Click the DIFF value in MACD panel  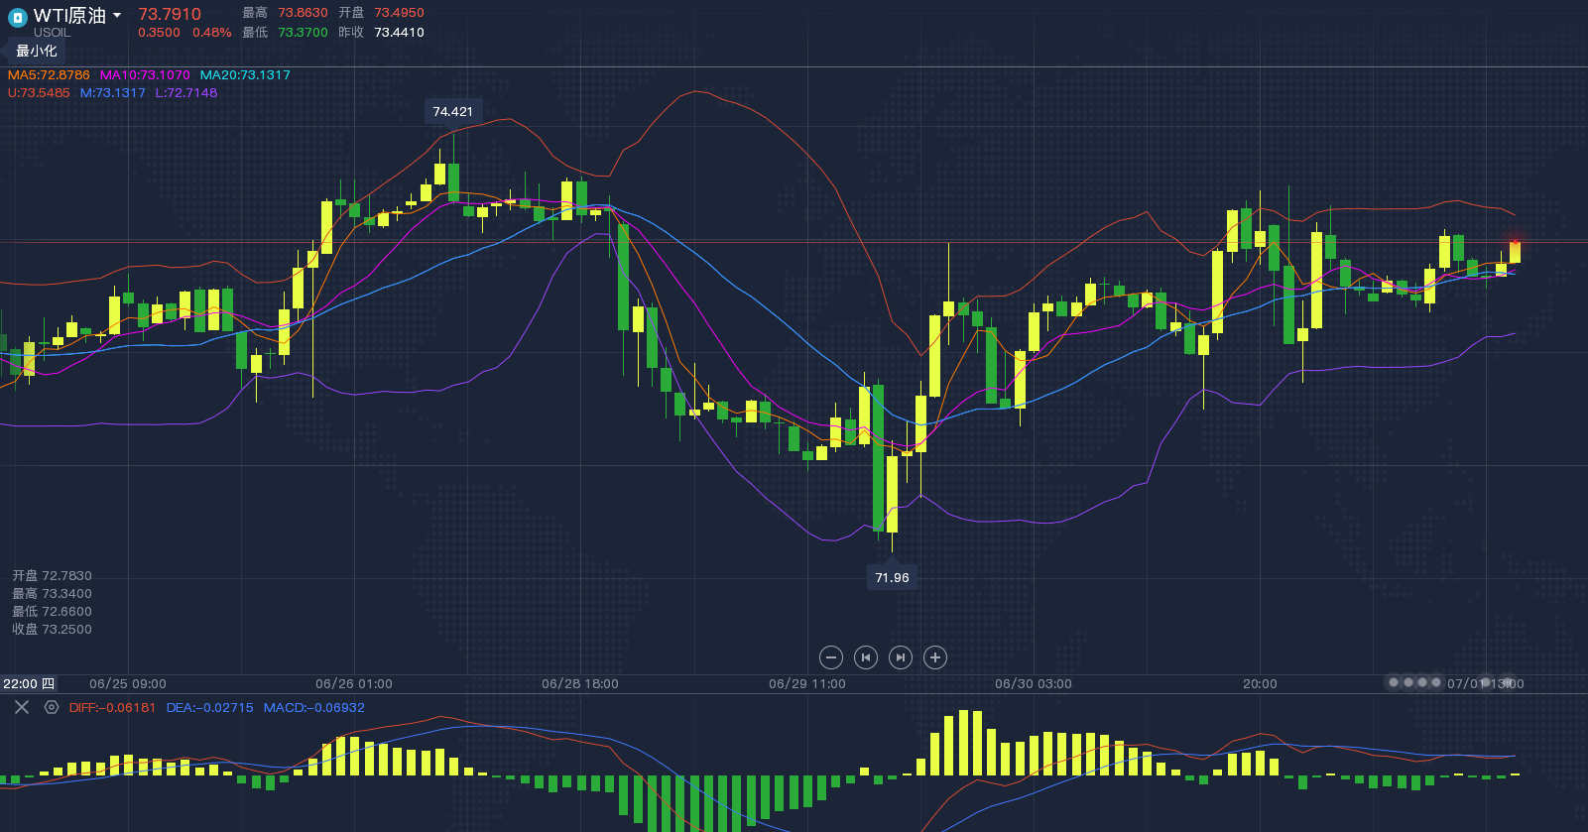pyautogui.click(x=112, y=708)
